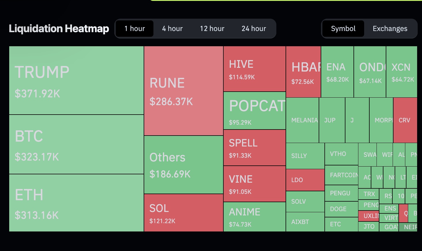The image size is (422, 251).
Task: Switch to the 24 hour timeframe
Action: click(254, 28)
